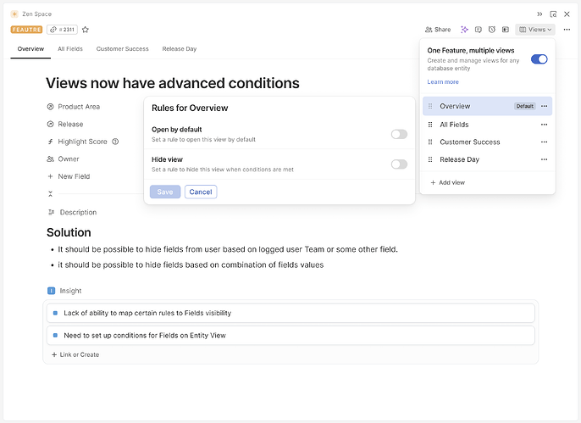
Task: Disable One Feature, multiple views switch
Action: [x=539, y=59]
